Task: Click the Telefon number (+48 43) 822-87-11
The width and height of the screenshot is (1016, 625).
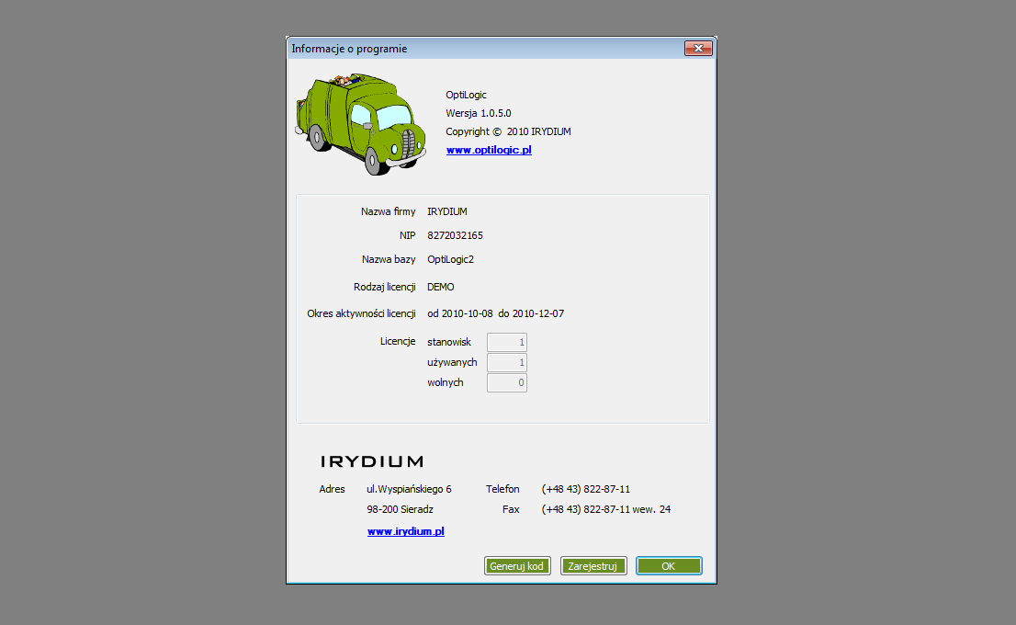Action: [586, 489]
